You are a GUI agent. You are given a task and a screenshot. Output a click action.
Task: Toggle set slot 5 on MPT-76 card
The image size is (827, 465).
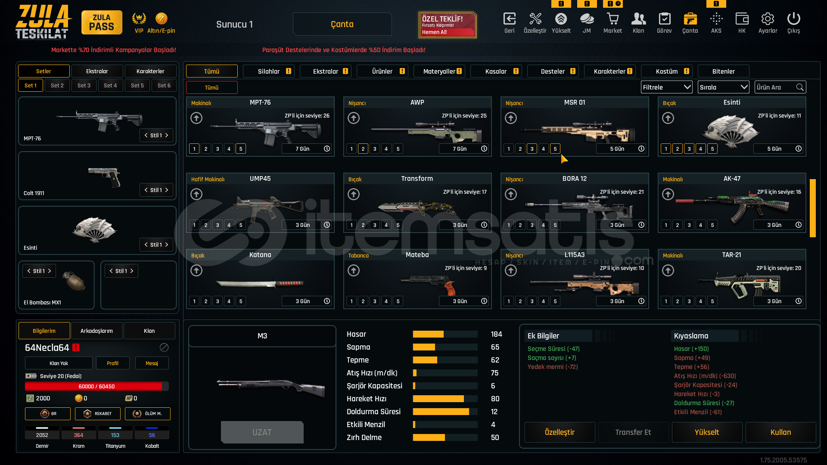coord(241,149)
